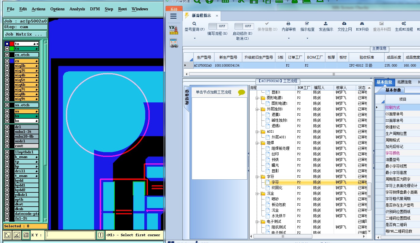Click the 型号查询(F) search icon
Screen dimensions: 420x243
coord(194,24)
